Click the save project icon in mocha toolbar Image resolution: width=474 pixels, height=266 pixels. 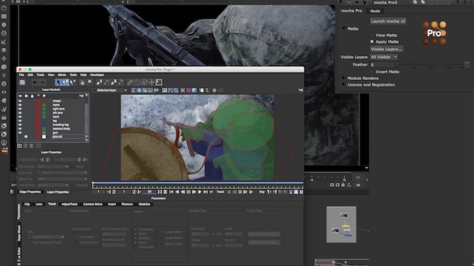click(22, 82)
